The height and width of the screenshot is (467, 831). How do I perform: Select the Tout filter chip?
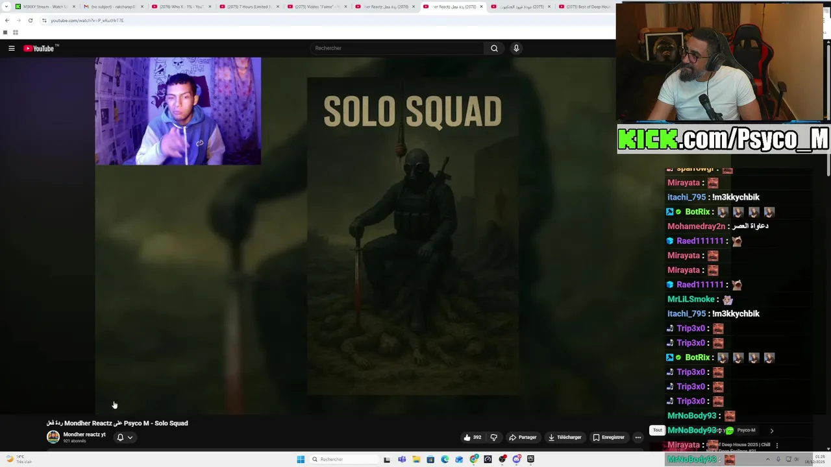tap(658, 430)
